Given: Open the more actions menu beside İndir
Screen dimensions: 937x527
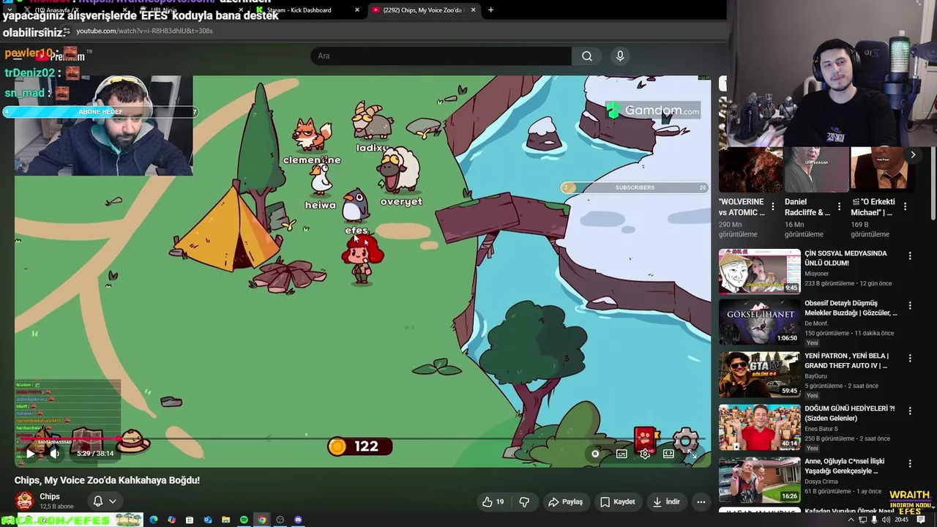Looking at the screenshot, I should pyautogui.click(x=701, y=502).
